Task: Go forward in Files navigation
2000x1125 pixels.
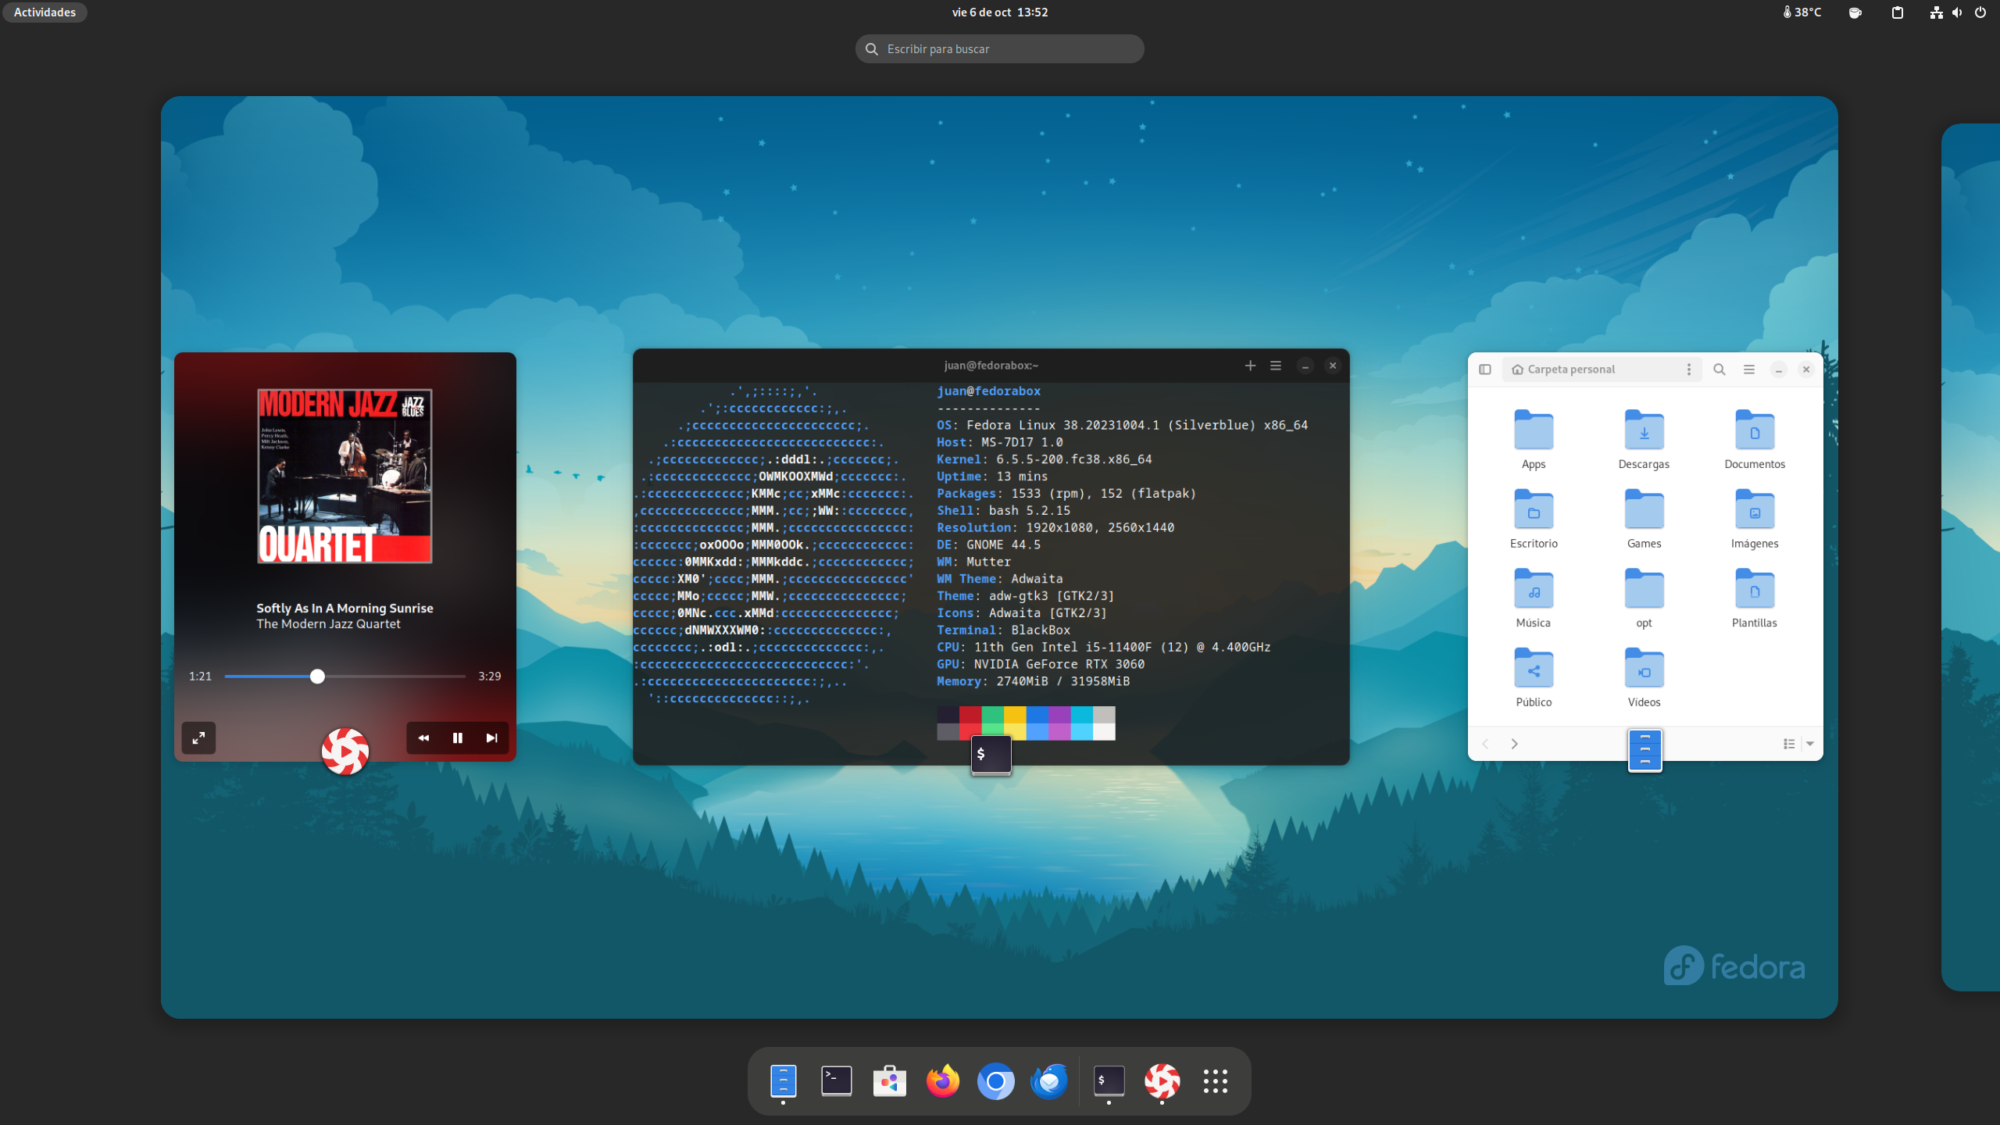Action: [x=1514, y=744]
